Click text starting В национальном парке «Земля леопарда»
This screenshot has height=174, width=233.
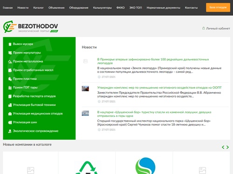(159, 70)
